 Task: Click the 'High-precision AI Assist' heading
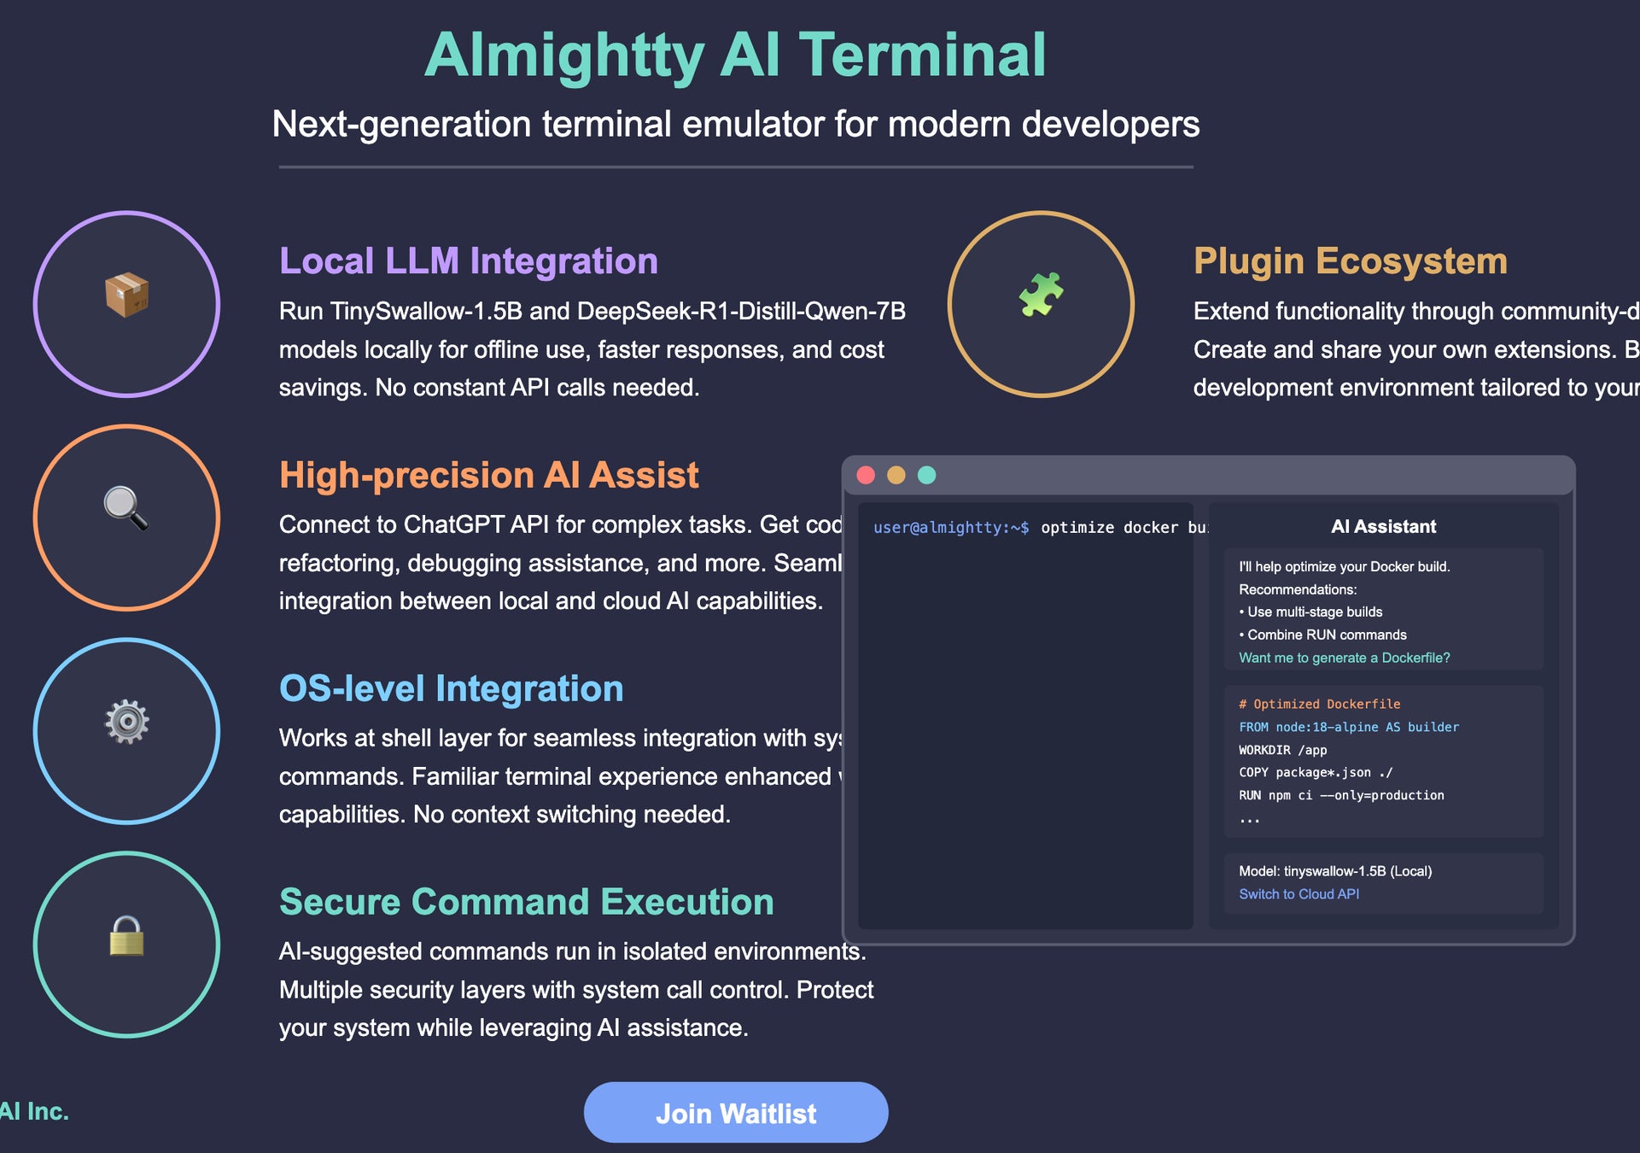(x=488, y=475)
